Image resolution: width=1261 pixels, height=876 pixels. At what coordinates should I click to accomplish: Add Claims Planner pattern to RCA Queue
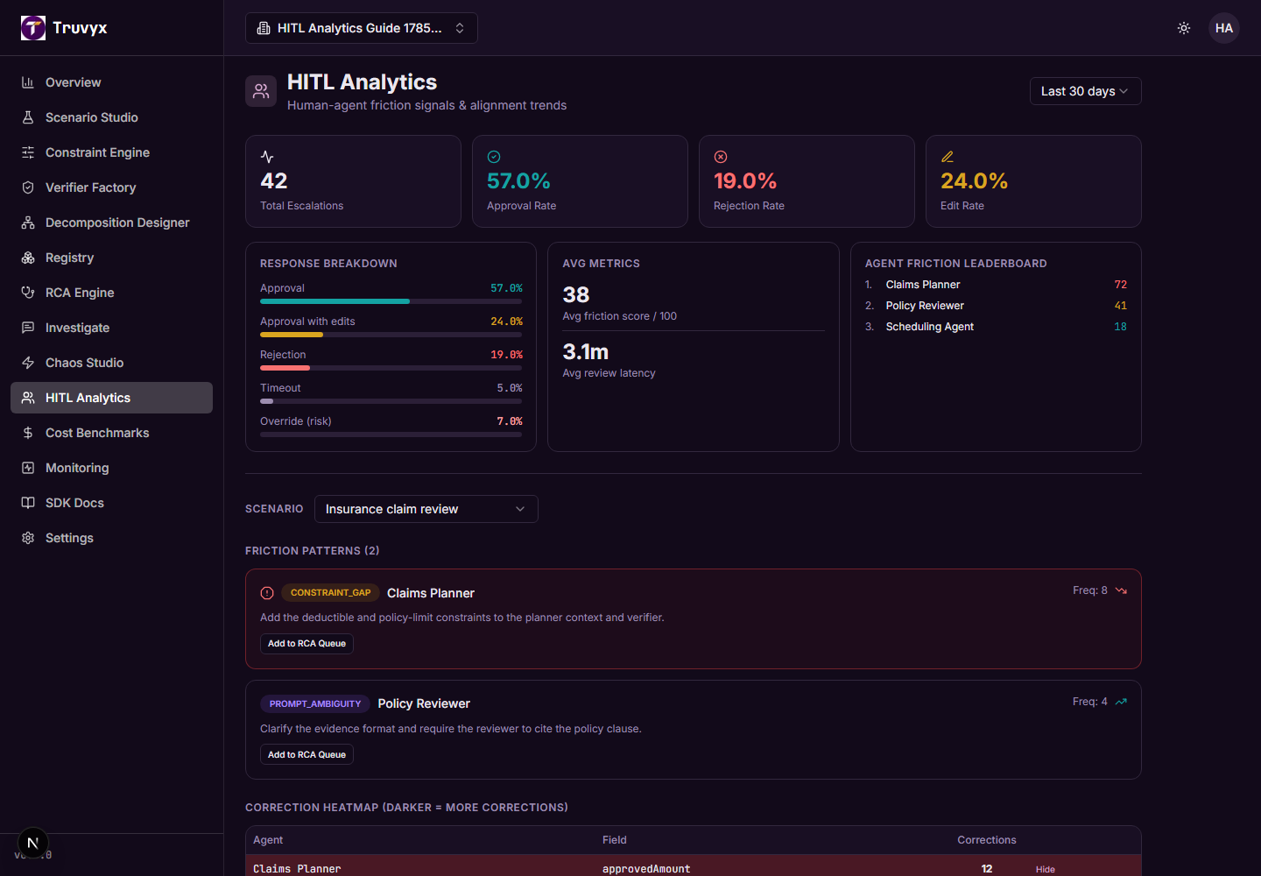click(x=306, y=643)
